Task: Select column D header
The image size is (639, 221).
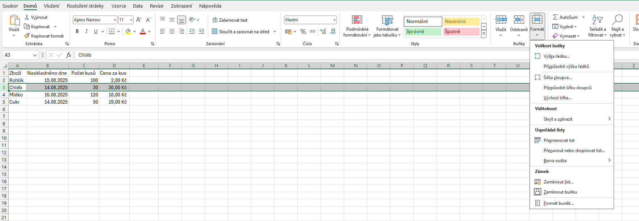Action: pyautogui.click(x=114, y=65)
